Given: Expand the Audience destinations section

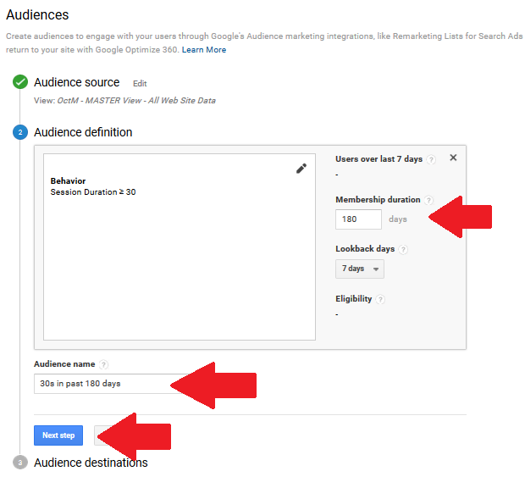Looking at the screenshot, I should click(x=91, y=463).
